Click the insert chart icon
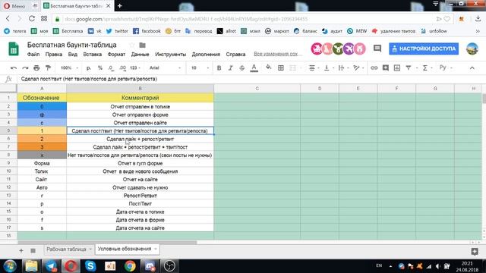The width and height of the screenshot is (486, 273). 397,67
